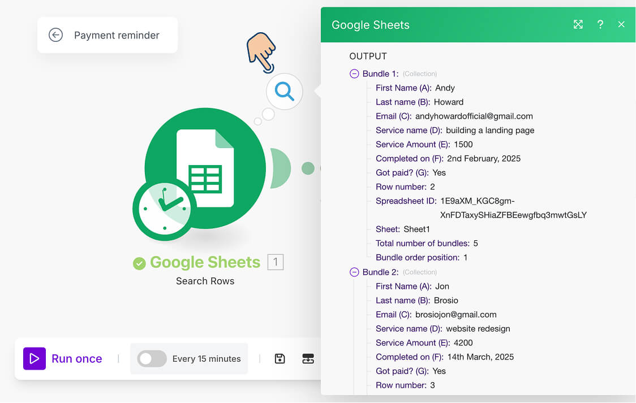Select the Google Sheets module circle

pyautogui.click(x=205, y=168)
